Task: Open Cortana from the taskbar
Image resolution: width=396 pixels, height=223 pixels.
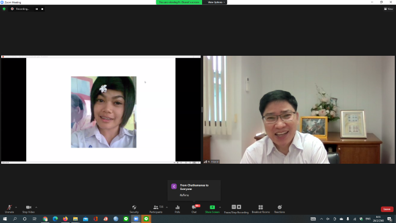Action: pos(24,219)
